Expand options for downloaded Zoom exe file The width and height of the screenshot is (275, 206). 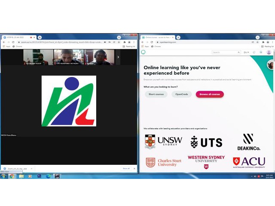(31, 169)
